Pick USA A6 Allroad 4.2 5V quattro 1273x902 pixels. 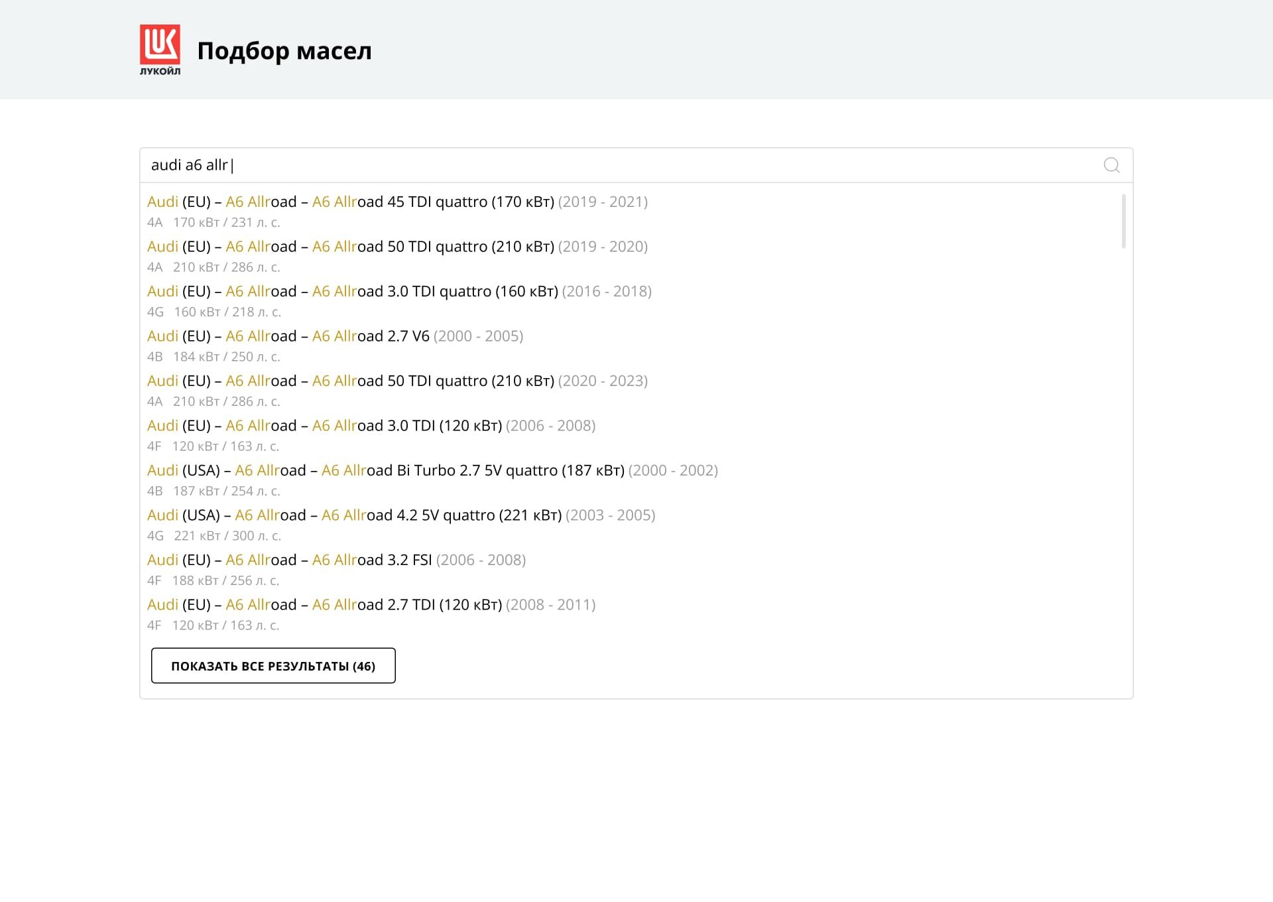click(x=401, y=515)
